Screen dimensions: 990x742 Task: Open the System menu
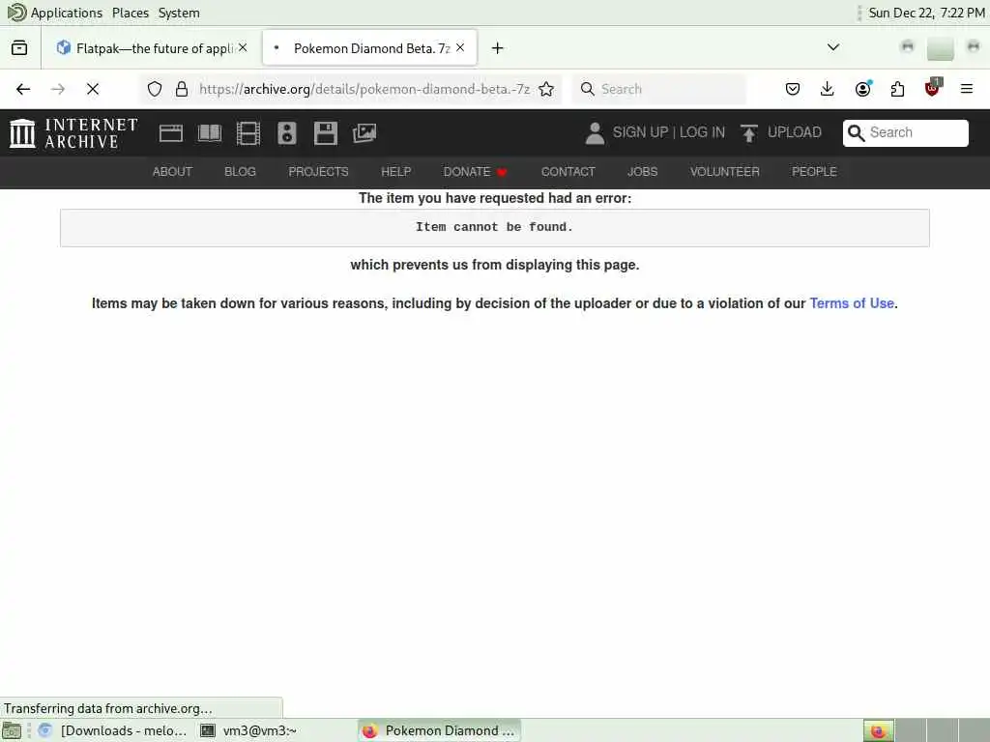click(179, 13)
